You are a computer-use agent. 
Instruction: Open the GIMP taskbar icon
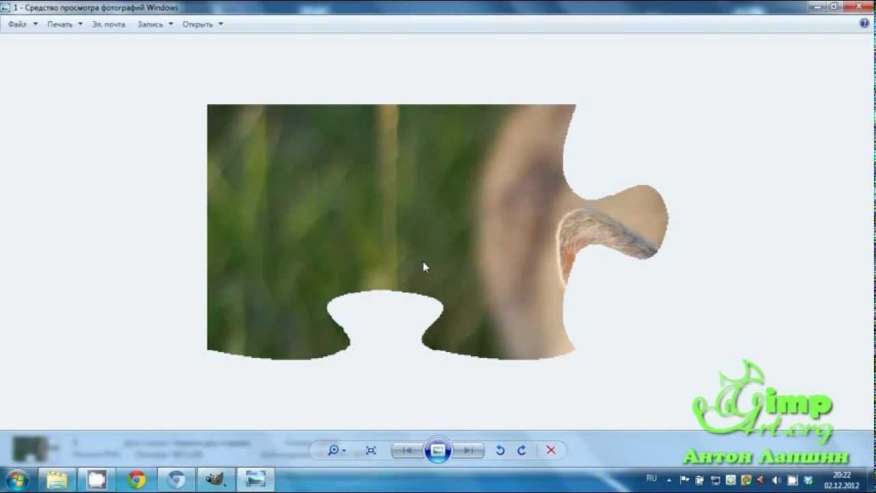[x=216, y=480]
